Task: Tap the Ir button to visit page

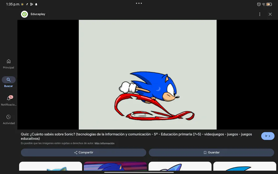Action: click(268, 136)
